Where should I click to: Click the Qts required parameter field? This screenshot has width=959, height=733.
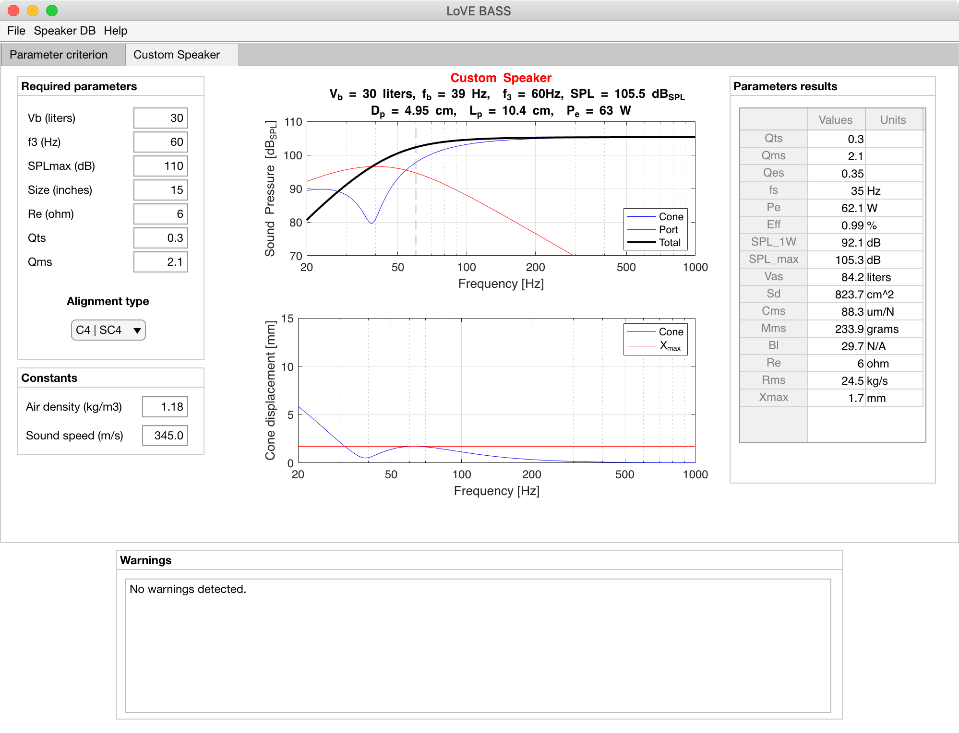(160, 238)
